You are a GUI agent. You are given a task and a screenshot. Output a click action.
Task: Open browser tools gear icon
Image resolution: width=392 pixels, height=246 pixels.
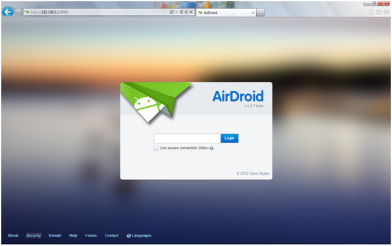coord(386,12)
